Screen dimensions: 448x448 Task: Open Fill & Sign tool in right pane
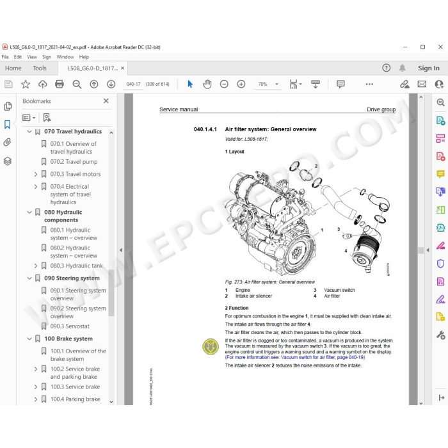pos(440,299)
